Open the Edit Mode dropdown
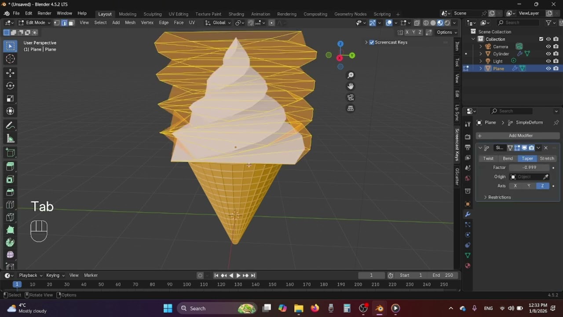Image resolution: width=563 pixels, height=317 pixels. tap(35, 23)
